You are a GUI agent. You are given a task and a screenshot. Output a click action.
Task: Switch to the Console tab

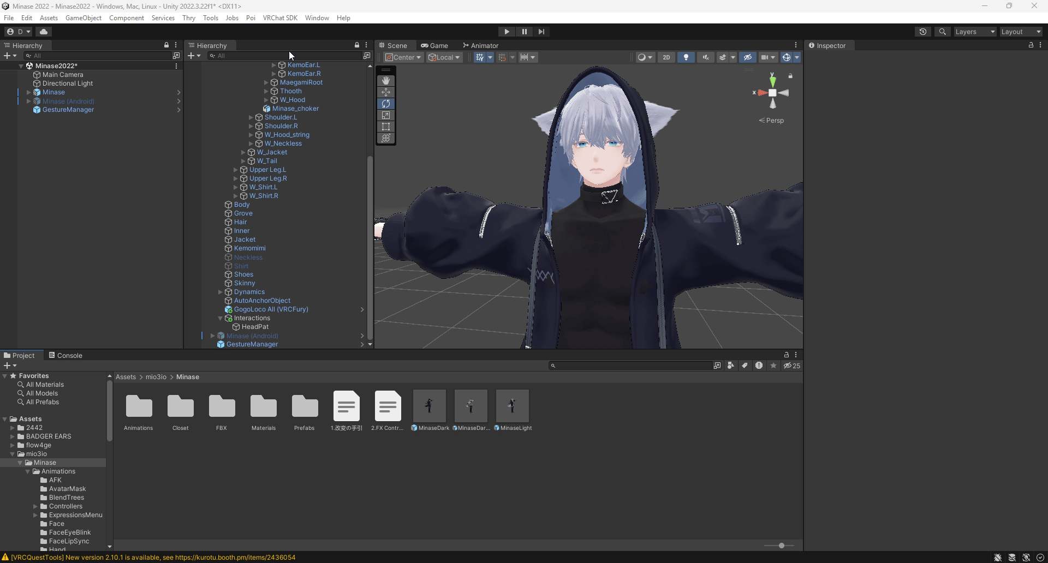pyautogui.click(x=65, y=355)
